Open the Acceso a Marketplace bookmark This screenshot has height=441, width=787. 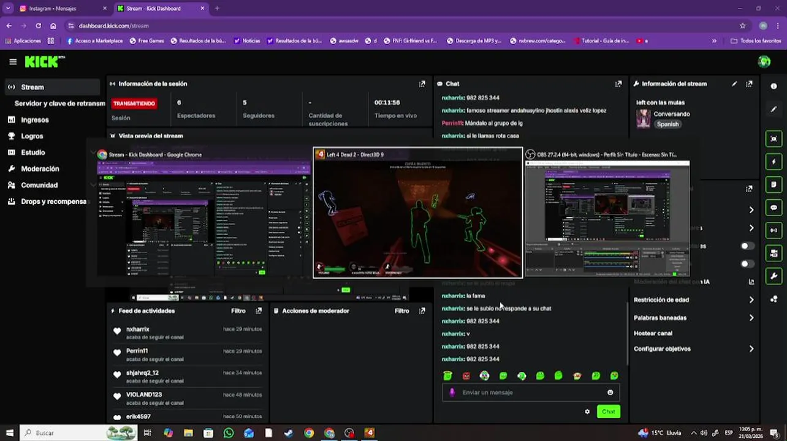[x=94, y=41]
